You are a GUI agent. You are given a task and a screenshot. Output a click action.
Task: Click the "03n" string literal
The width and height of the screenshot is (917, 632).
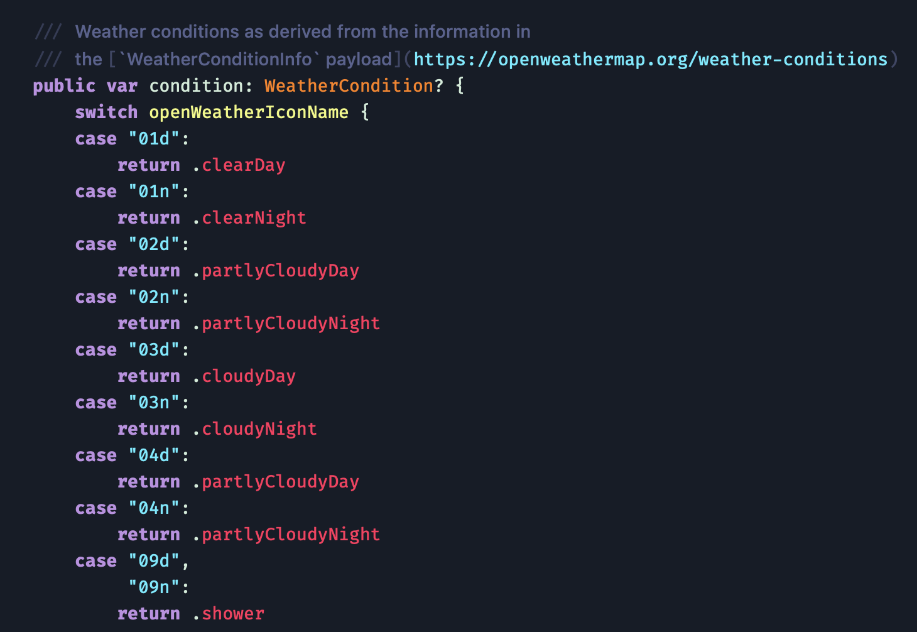coord(155,402)
